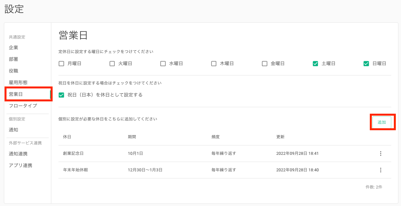Check the 火曜日 checkbox
Image resolution: width=401 pixels, height=206 pixels.
[x=112, y=64]
